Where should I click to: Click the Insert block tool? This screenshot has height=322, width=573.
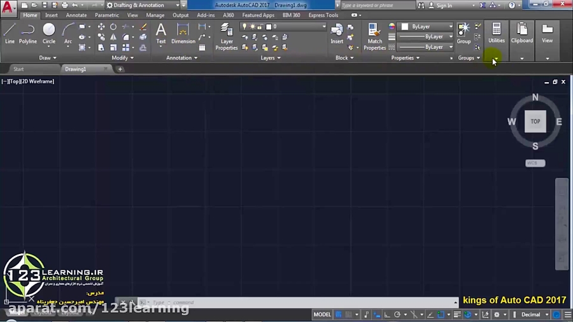pyautogui.click(x=337, y=34)
